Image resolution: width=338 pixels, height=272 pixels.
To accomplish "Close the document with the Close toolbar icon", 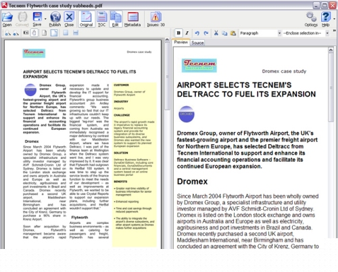I will pyautogui.click(x=69, y=19).
